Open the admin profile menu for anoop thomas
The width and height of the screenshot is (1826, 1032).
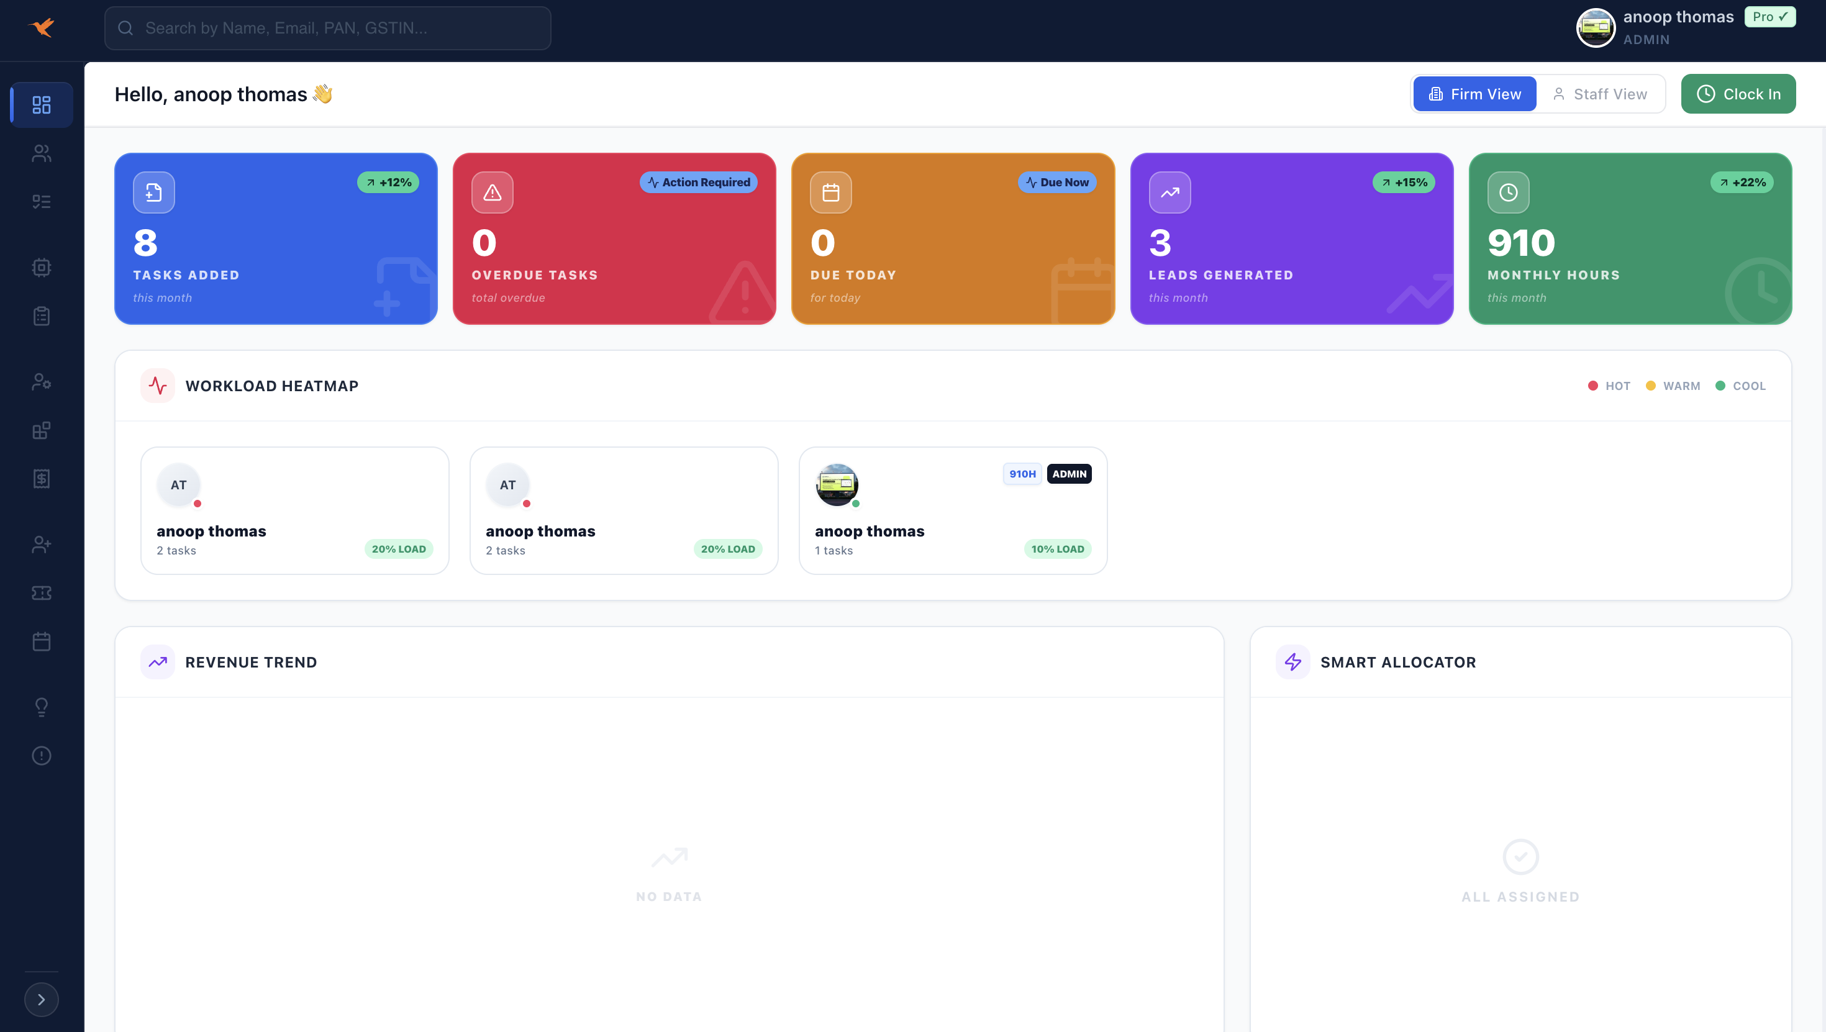pyautogui.click(x=1596, y=28)
